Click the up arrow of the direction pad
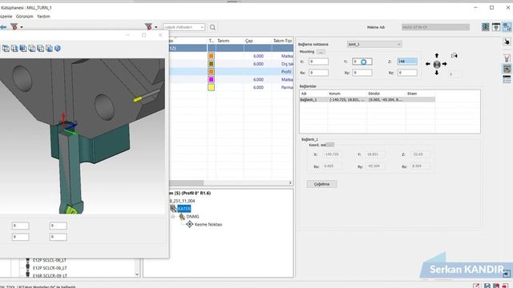 (436, 56)
